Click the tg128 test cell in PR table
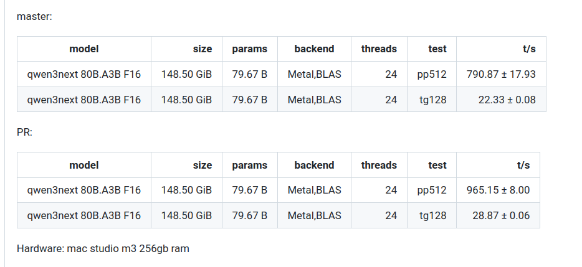Screen dimensions: 582x267 (432, 215)
